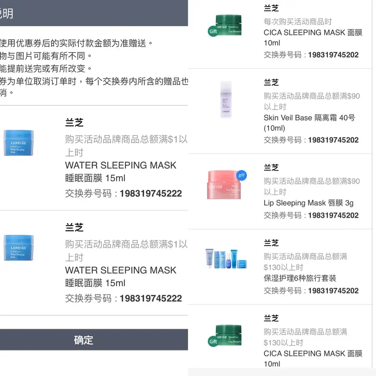Click coupon code 198319745202 under Skin Veil Base

tap(333, 140)
